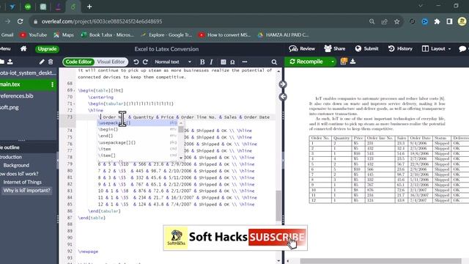This screenshot has width=469, height=264.
Task: Go to How does IoT work outline item
Action: tap(19, 174)
